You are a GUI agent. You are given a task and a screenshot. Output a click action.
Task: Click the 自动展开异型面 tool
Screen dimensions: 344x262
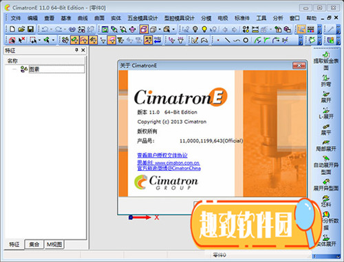click(326, 165)
